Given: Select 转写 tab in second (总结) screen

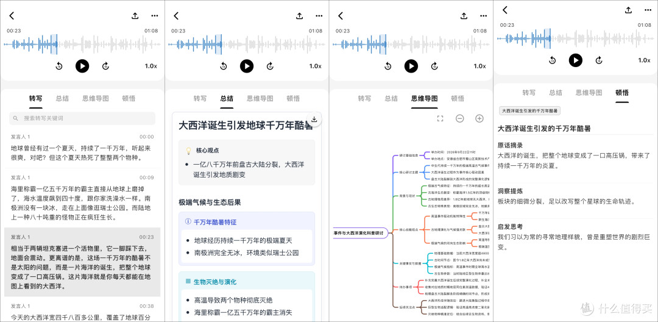Looking at the screenshot, I should 200,98.
